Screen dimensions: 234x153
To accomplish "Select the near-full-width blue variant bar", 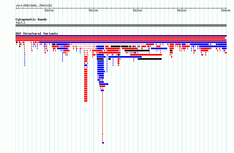I will pos(133,42).
